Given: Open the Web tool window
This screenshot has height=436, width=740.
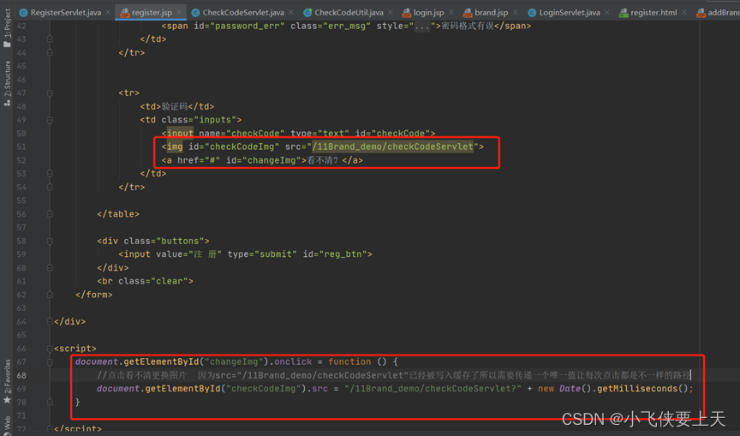Looking at the screenshot, I should (x=7, y=425).
